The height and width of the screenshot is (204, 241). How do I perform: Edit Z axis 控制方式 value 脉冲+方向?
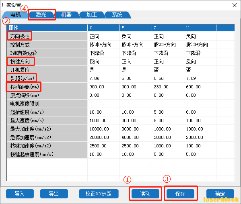click(168, 45)
